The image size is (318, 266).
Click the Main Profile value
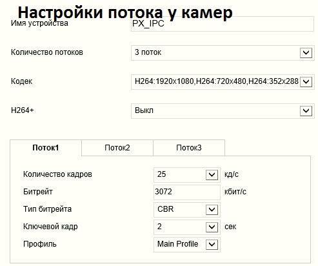tap(177, 244)
